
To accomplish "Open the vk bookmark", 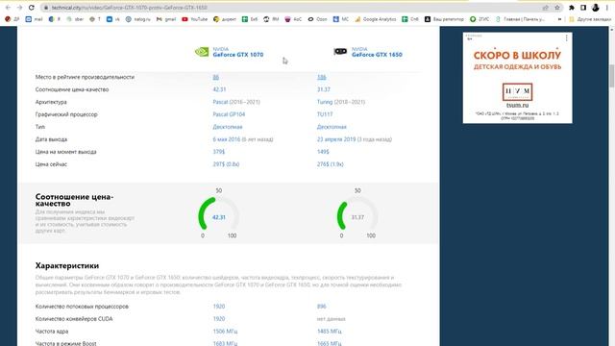I will tap(113, 19).
